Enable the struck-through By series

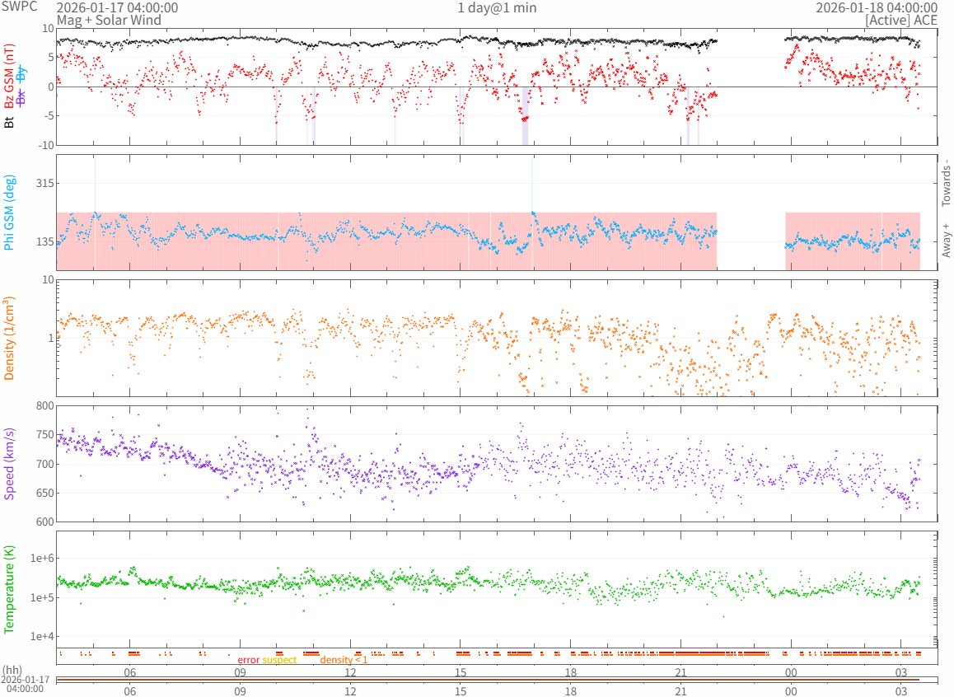[x=22, y=73]
